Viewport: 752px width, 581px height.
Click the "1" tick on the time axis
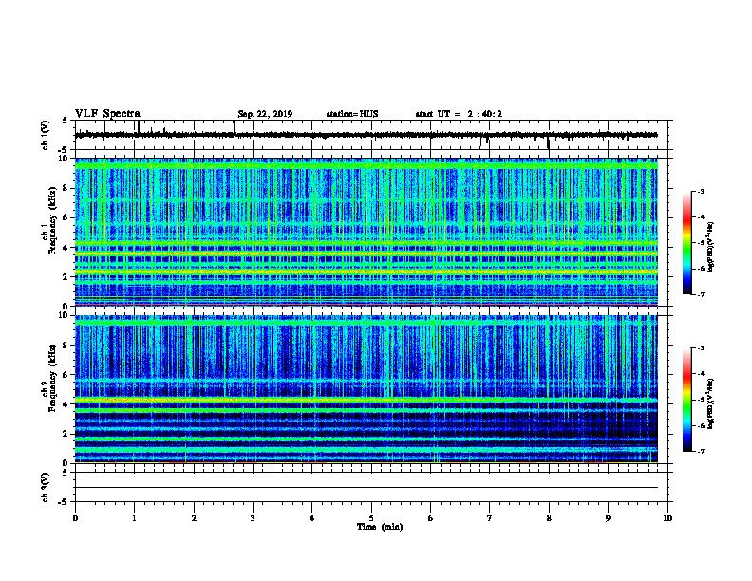(x=134, y=518)
